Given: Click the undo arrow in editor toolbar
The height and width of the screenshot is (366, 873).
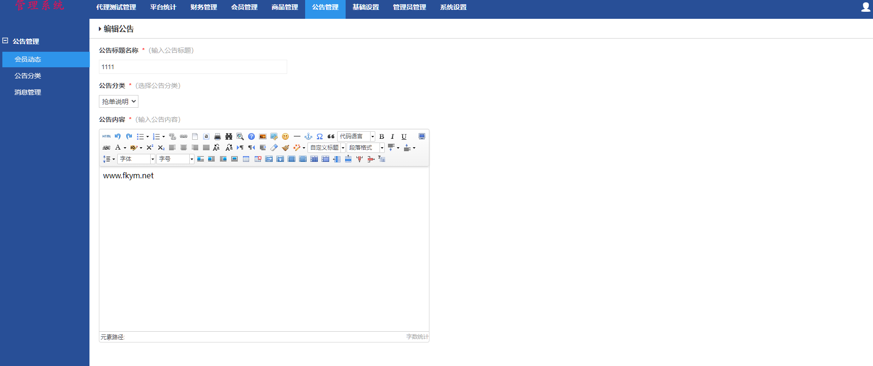Looking at the screenshot, I should pyautogui.click(x=118, y=136).
